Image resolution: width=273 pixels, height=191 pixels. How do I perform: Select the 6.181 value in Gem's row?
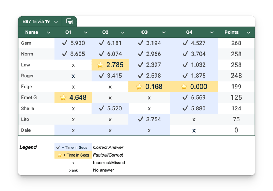coord(114,43)
